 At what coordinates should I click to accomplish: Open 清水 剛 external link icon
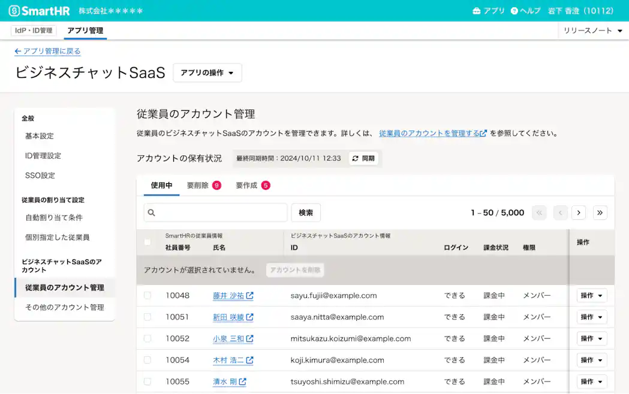242,381
